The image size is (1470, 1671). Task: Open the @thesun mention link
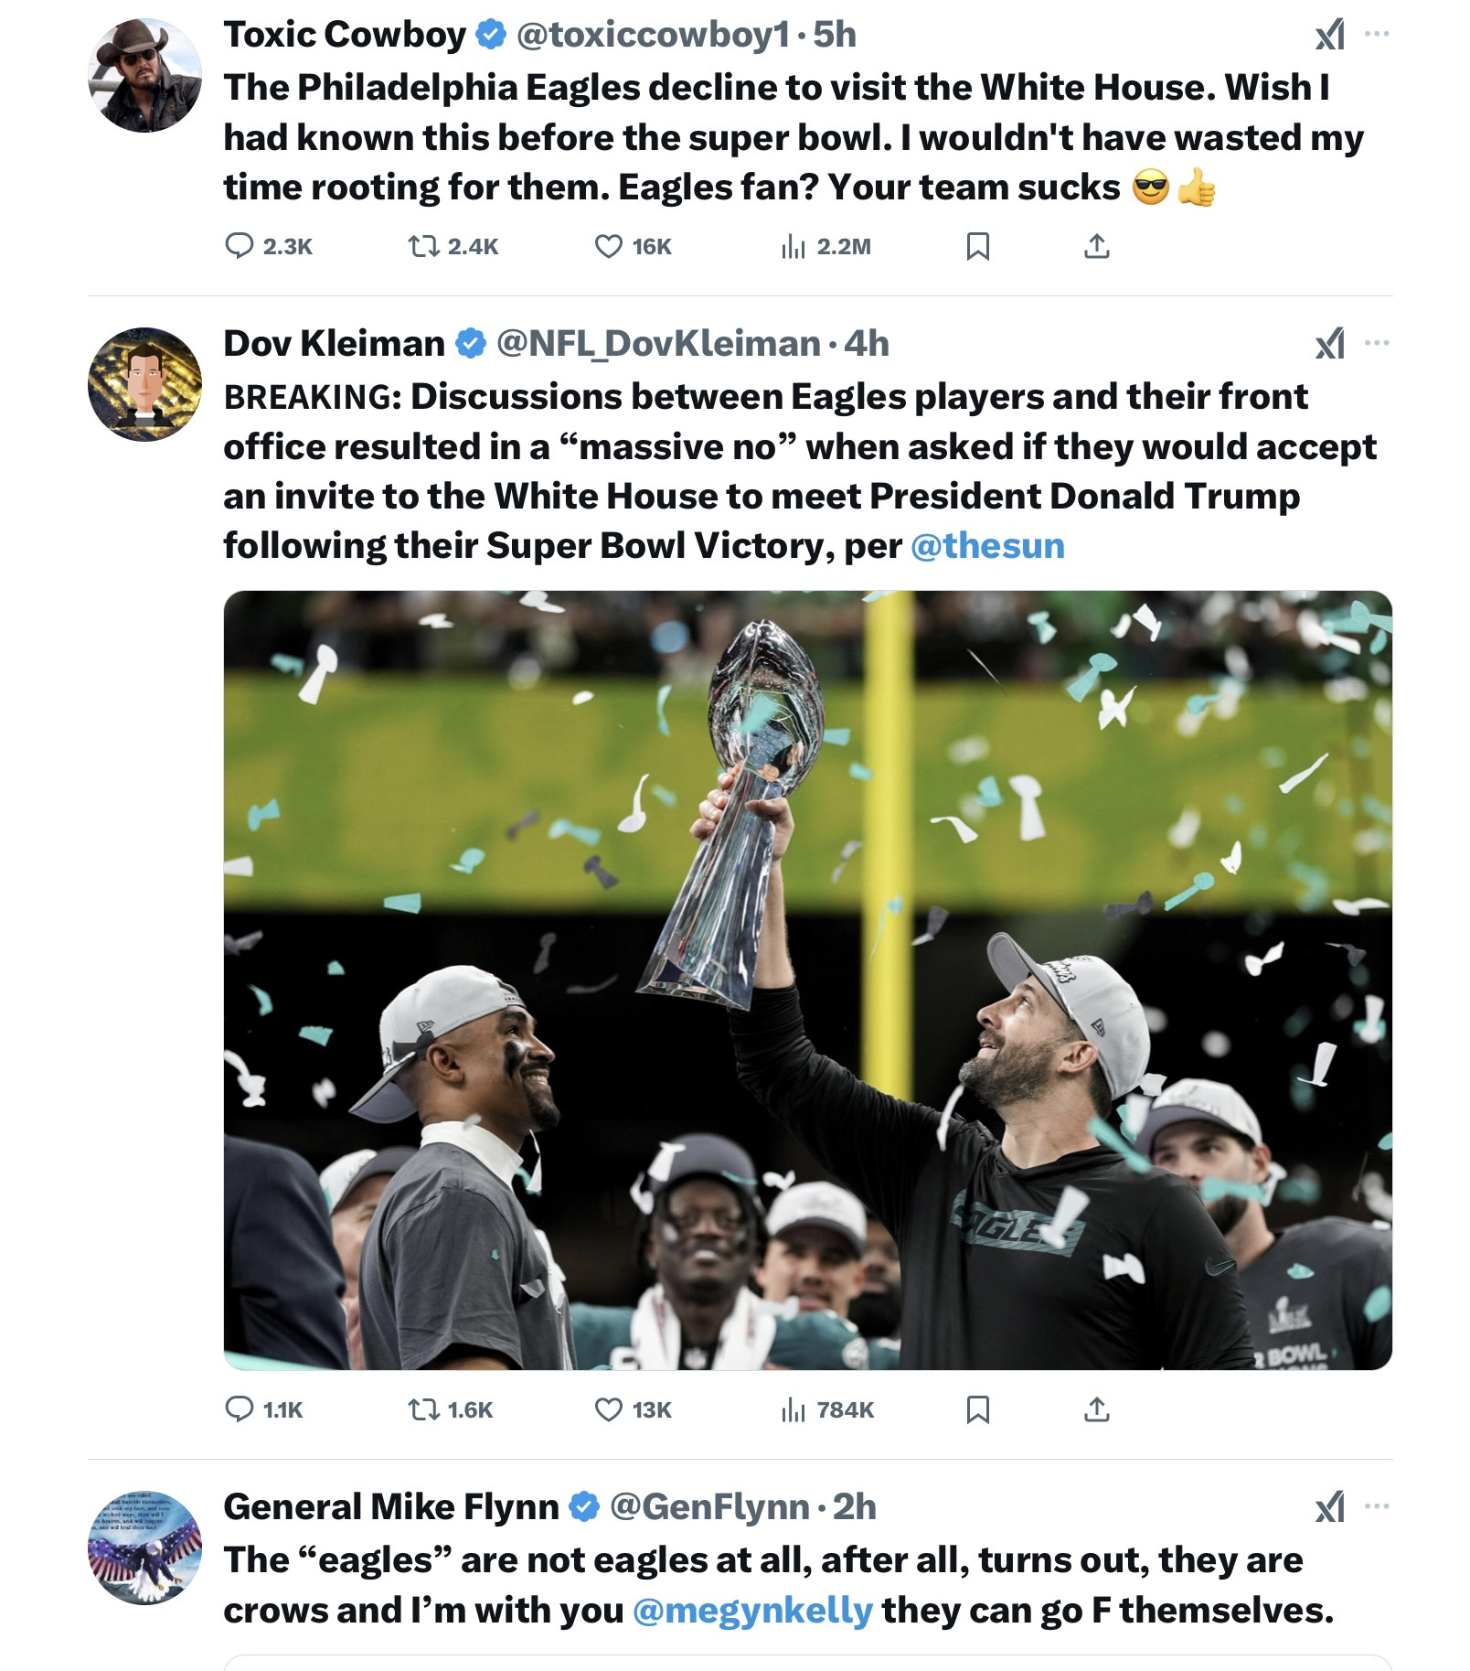[987, 546]
